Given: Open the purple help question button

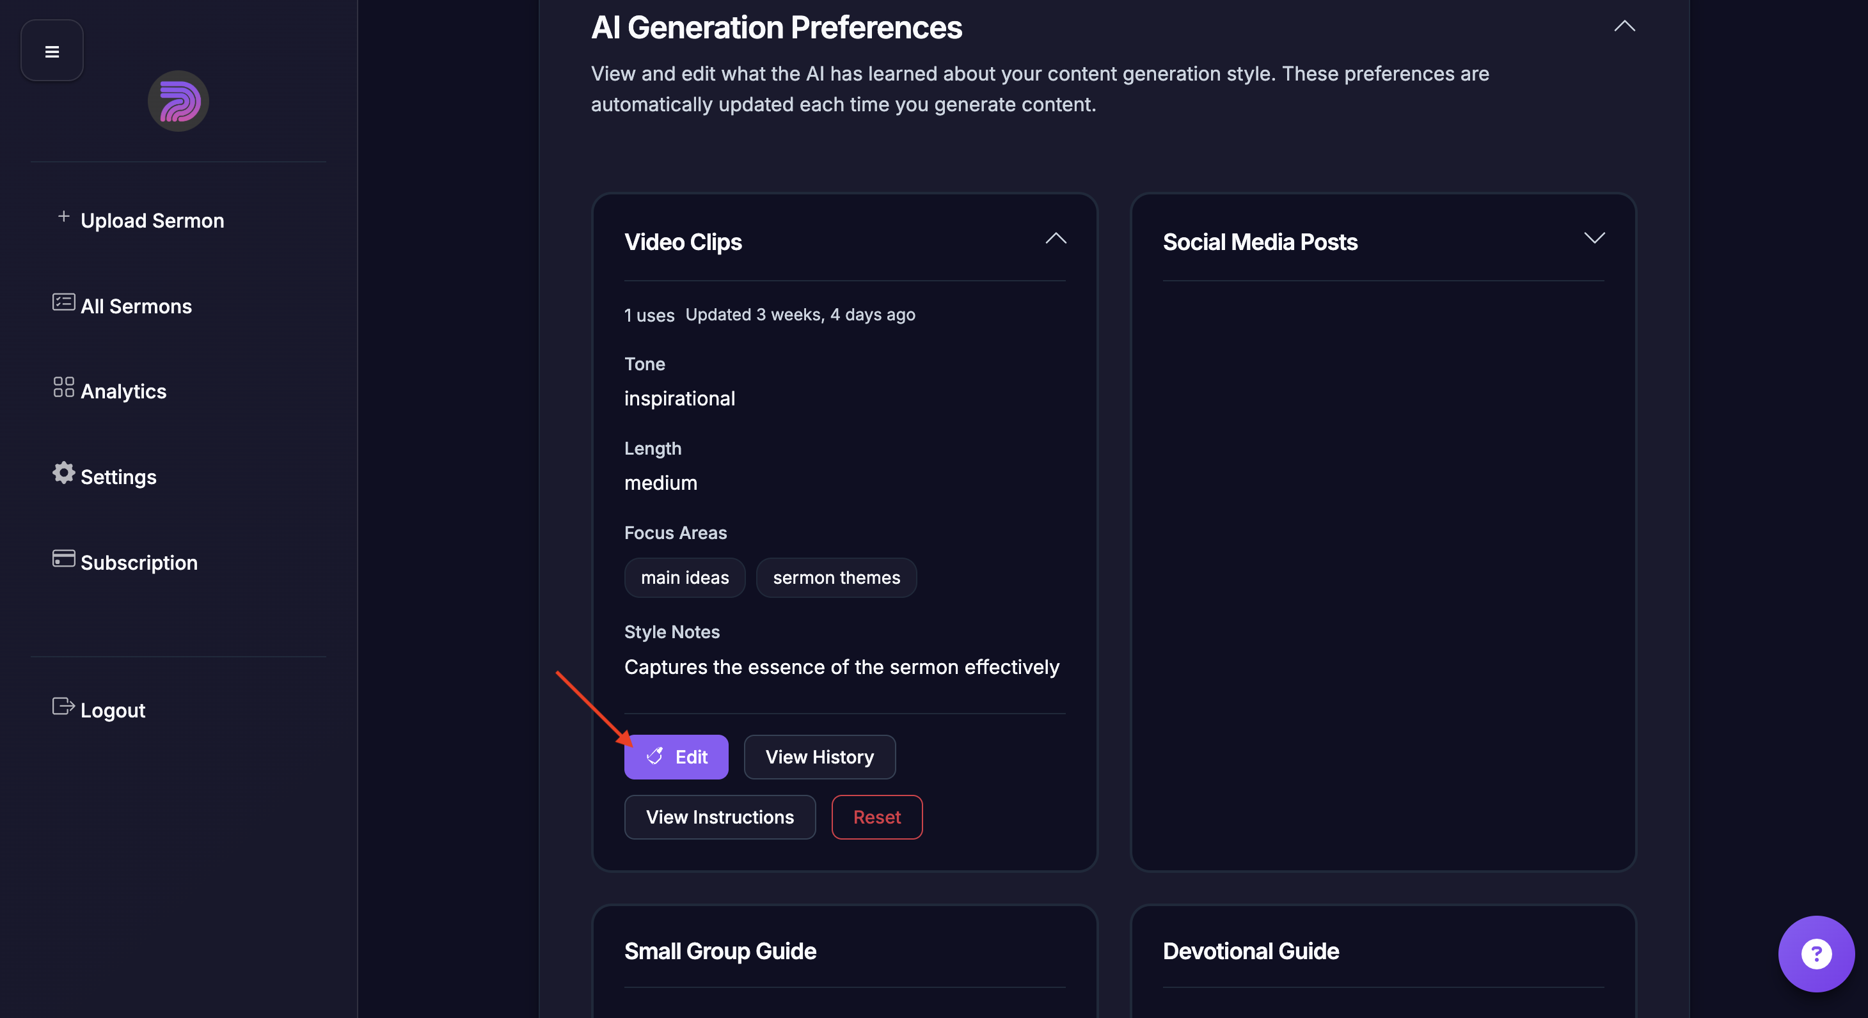Looking at the screenshot, I should click(1816, 953).
